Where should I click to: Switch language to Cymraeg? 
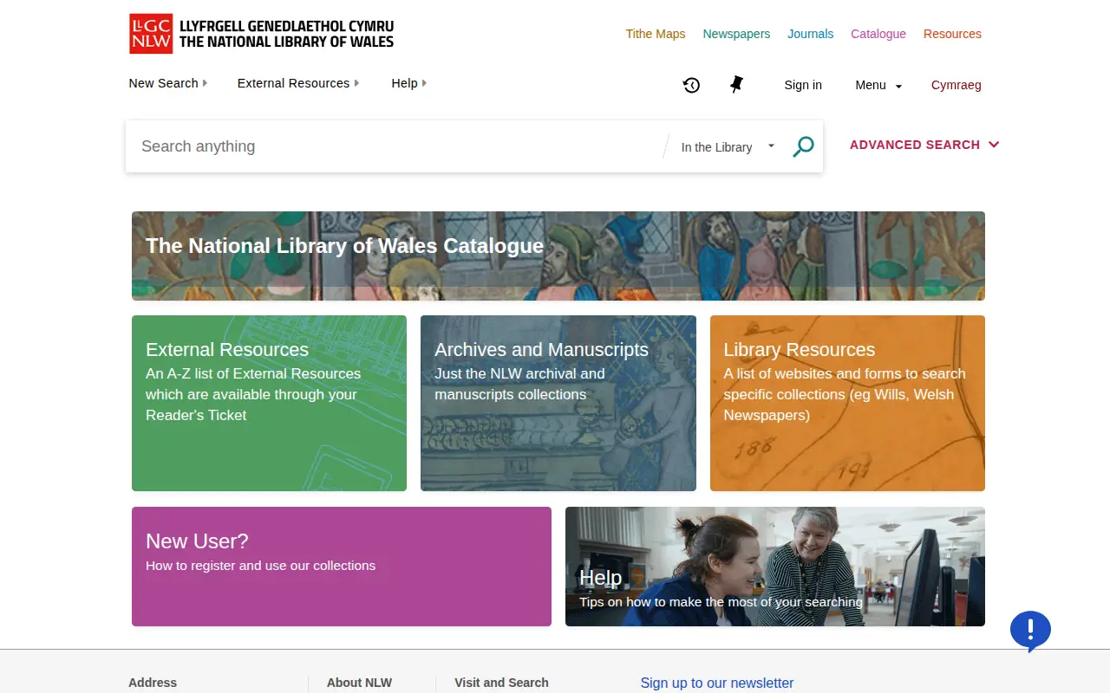click(x=957, y=85)
